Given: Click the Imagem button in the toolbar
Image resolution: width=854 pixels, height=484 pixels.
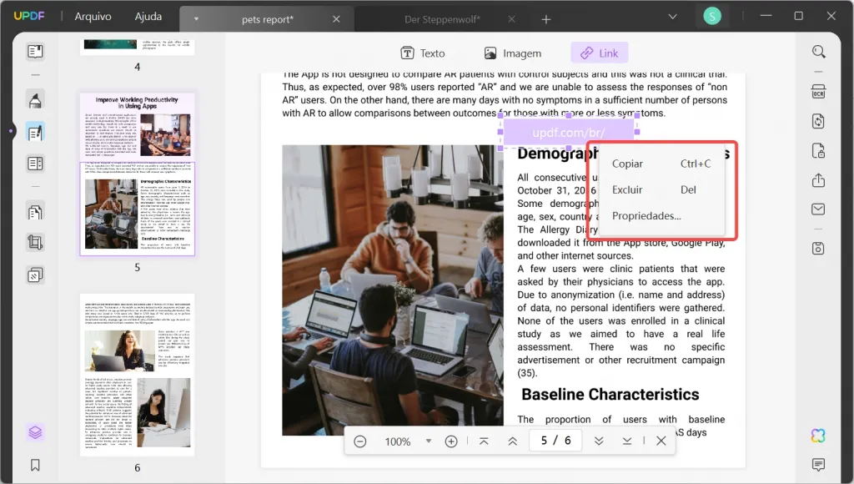Looking at the screenshot, I should tap(513, 52).
